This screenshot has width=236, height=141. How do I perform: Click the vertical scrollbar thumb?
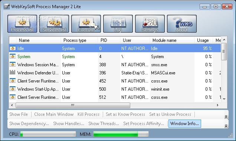tap(224, 51)
